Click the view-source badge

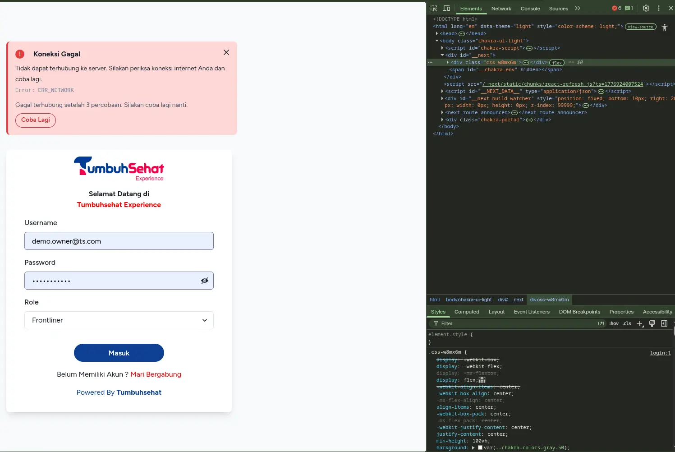point(640,27)
